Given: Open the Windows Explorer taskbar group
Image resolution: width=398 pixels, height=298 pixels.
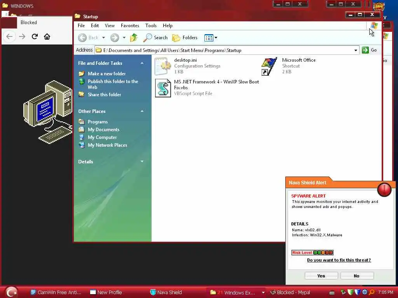Looking at the screenshot, I should coord(233,293).
